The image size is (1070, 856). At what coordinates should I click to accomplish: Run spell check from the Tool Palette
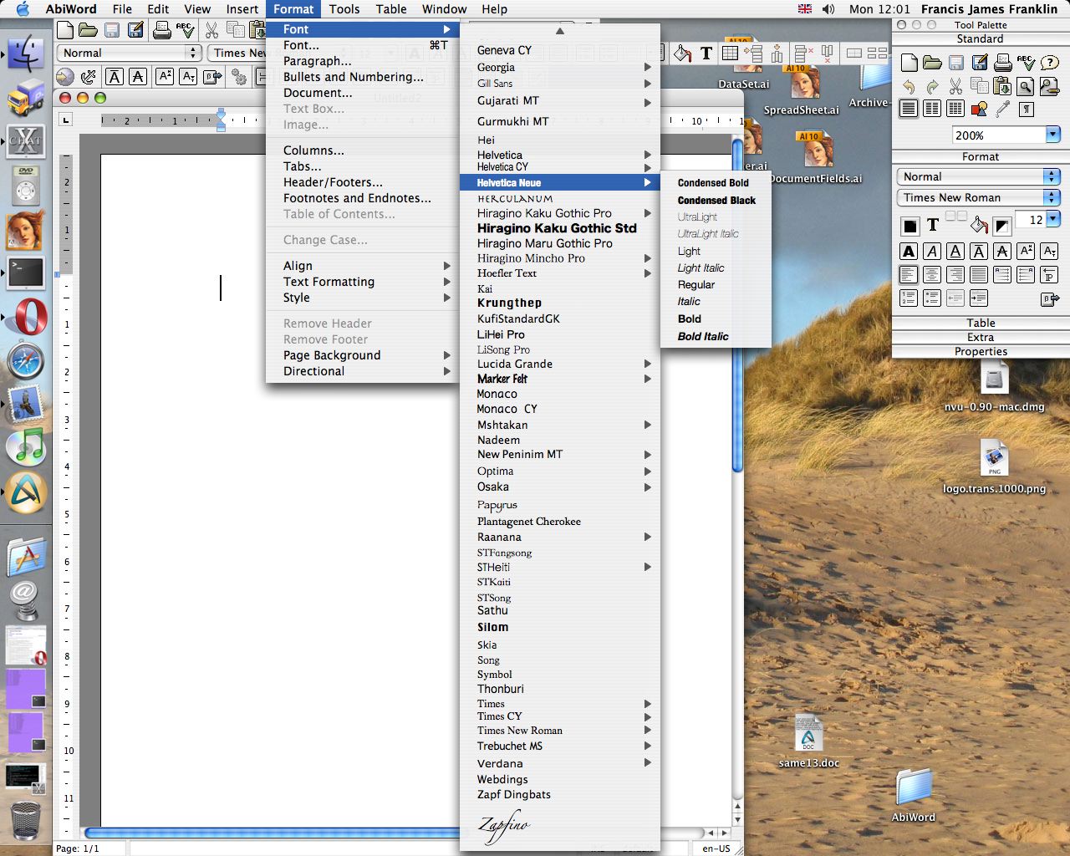[x=1026, y=63]
